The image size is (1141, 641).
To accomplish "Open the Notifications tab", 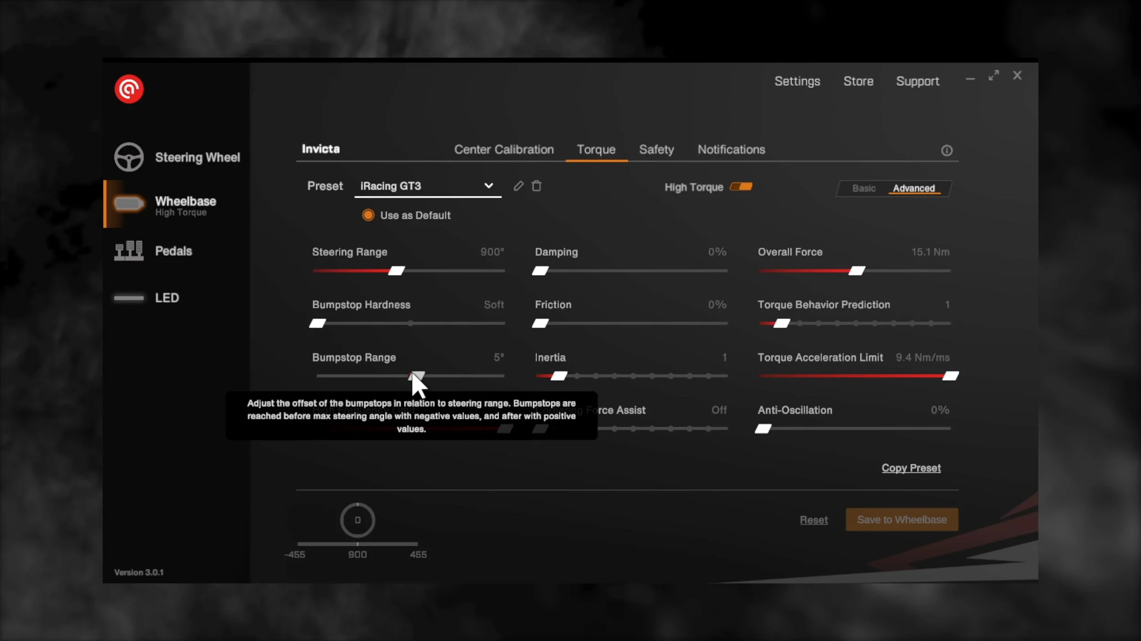I will click(731, 150).
